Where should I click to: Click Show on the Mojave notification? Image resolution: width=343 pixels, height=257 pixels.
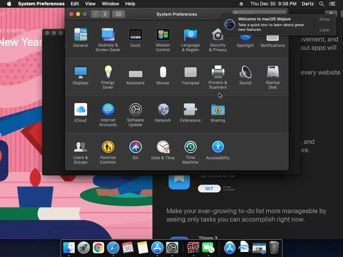[x=324, y=19]
